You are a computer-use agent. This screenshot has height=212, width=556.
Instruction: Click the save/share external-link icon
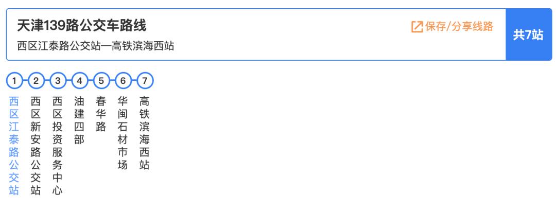[x=417, y=27]
